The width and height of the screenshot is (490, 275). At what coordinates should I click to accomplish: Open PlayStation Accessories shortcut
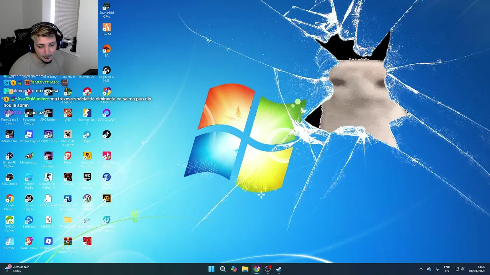(68, 202)
